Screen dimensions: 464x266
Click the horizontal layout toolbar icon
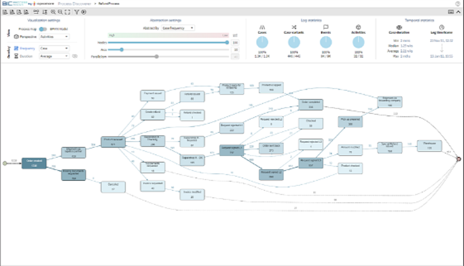[36, 12]
